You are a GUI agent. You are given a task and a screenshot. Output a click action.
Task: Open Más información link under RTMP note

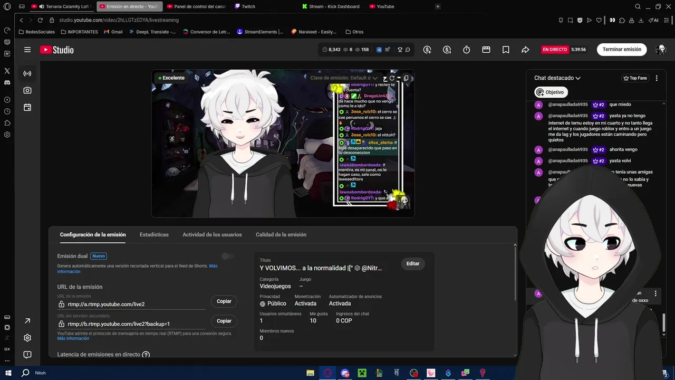click(x=73, y=338)
